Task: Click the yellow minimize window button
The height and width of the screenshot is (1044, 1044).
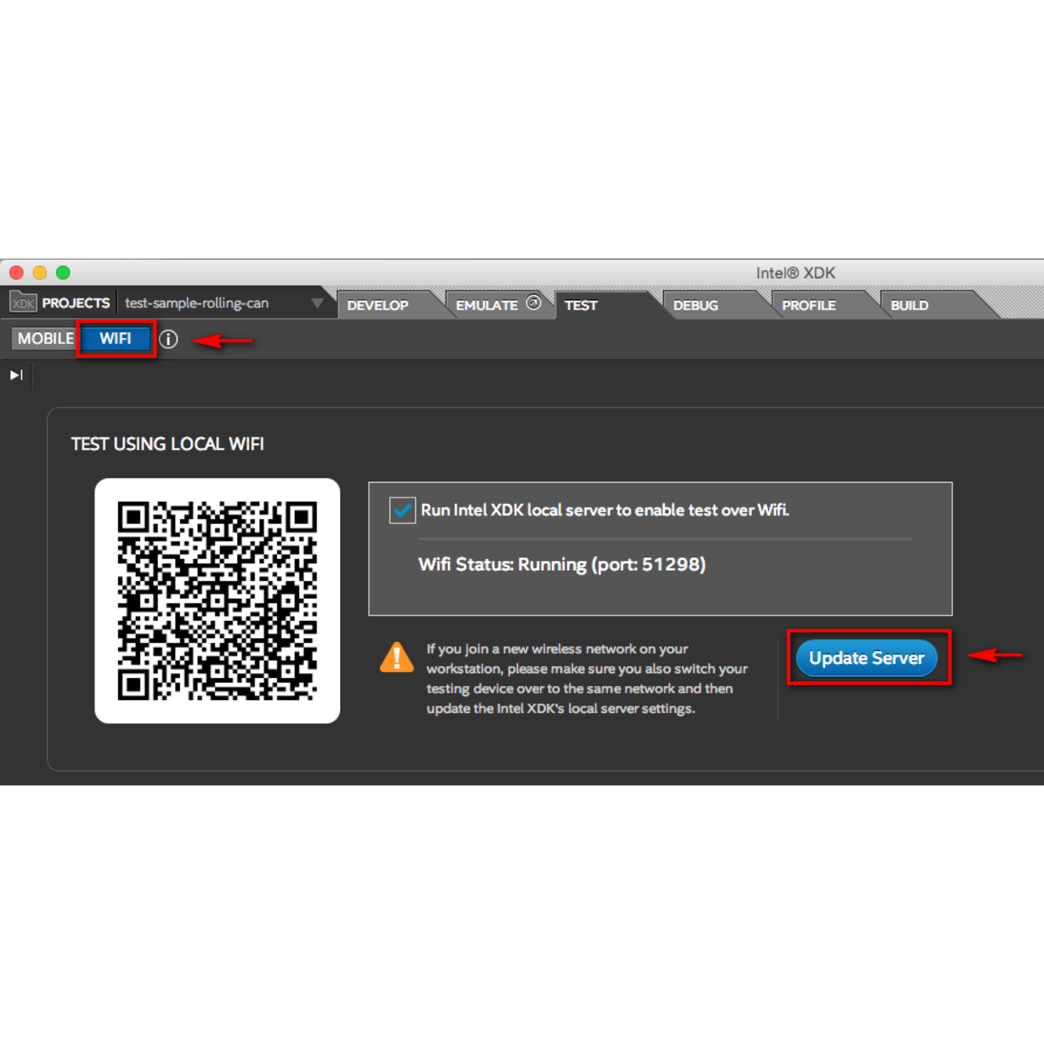Action: (x=39, y=272)
